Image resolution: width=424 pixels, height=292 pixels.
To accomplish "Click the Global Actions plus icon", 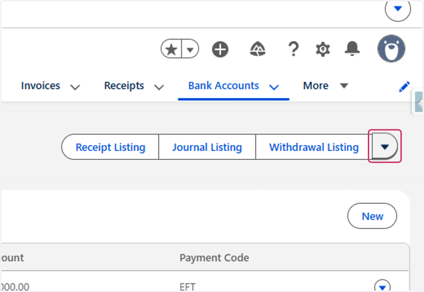I will [x=220, y=49].
